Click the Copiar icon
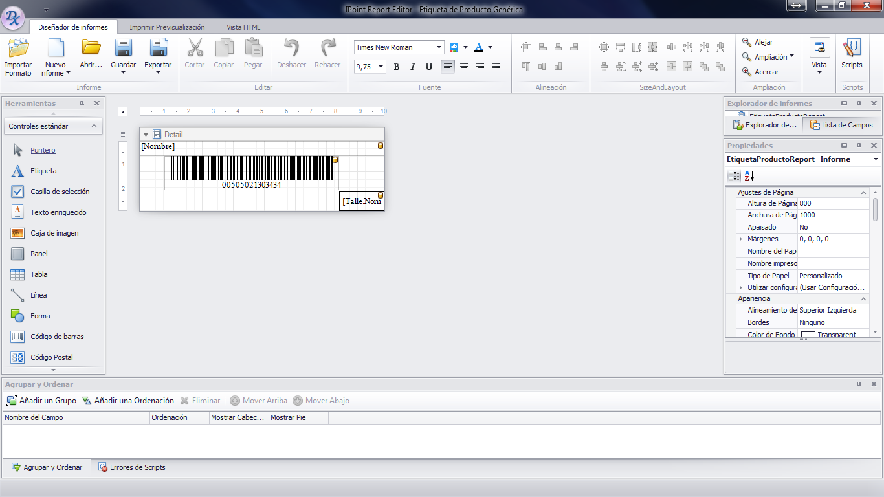884x497 pixels. point(224,48)
